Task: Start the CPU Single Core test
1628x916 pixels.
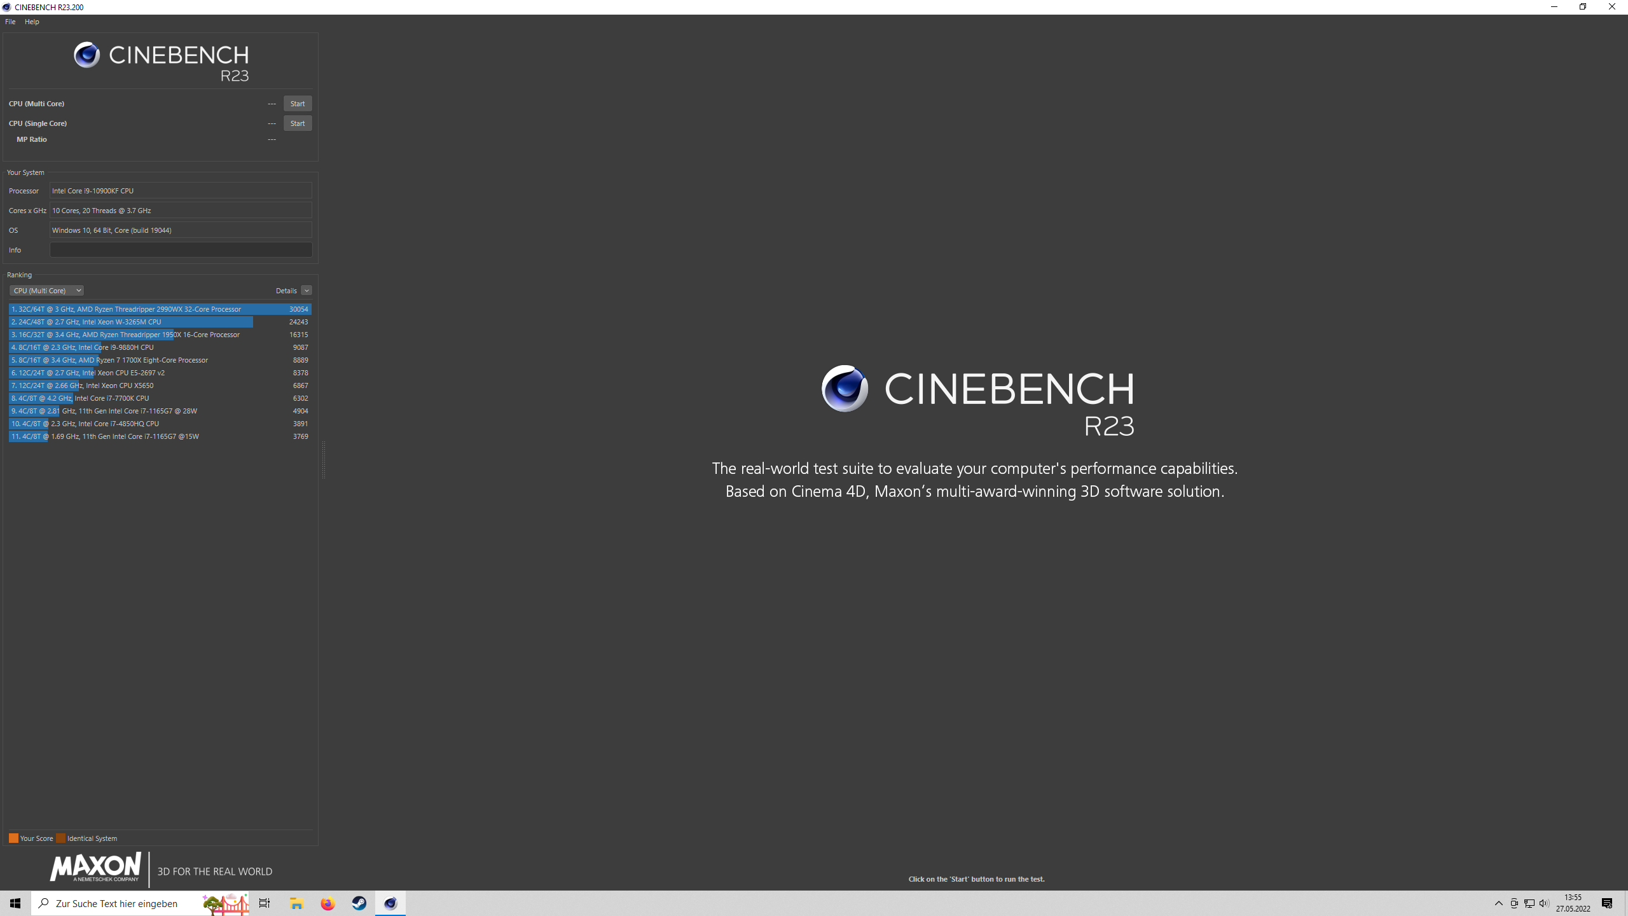Action: 297,123
